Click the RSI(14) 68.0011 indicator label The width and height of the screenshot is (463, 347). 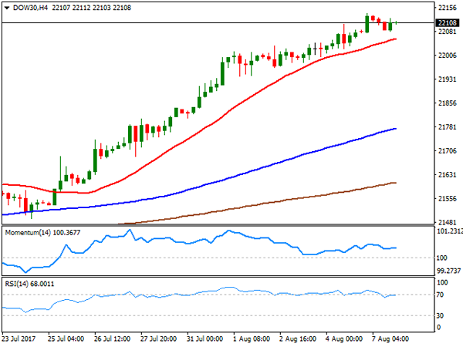pos(29,284)
